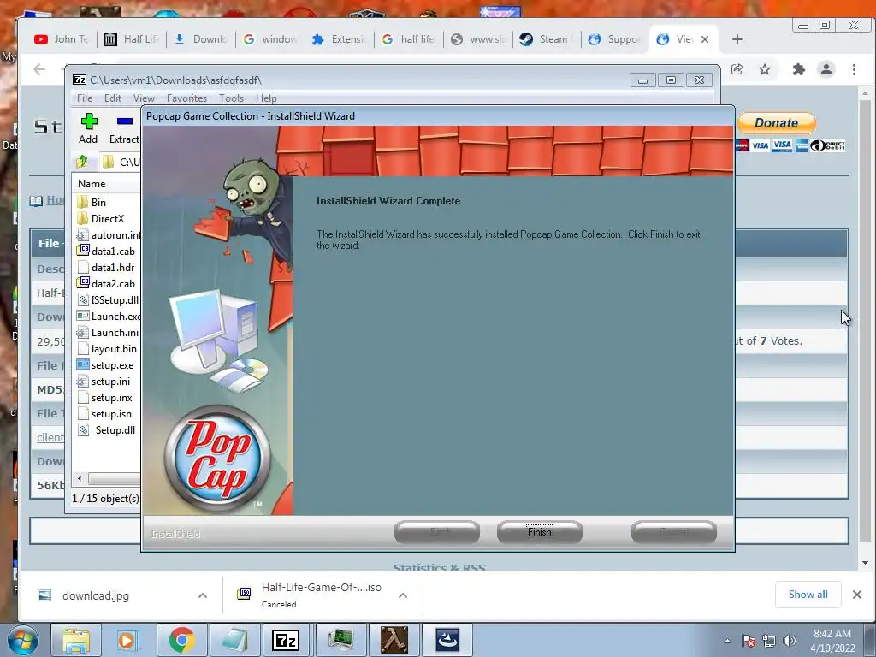876x657 pixels.
Task: Select setup.exe in the file list
Action: coord(107,364)
